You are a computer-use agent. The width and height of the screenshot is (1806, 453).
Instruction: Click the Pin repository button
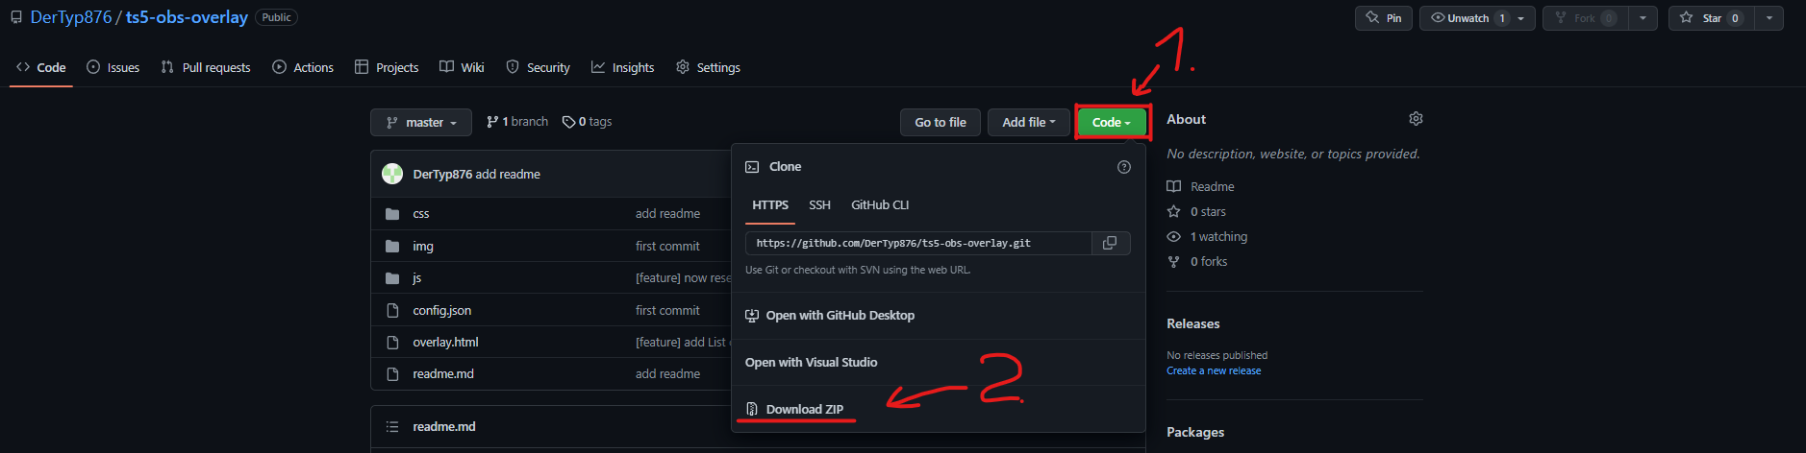1384,18
